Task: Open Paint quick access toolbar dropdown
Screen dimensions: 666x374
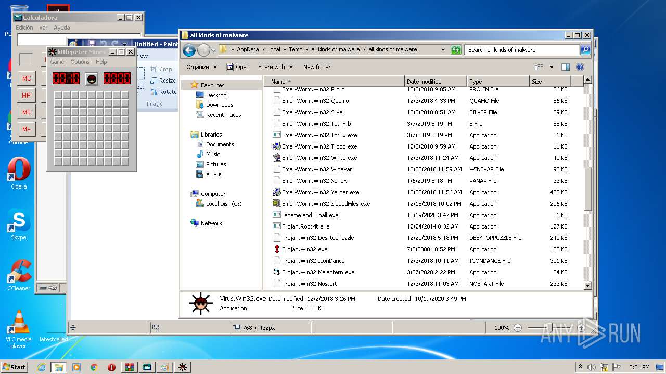Action: (124, 44)
